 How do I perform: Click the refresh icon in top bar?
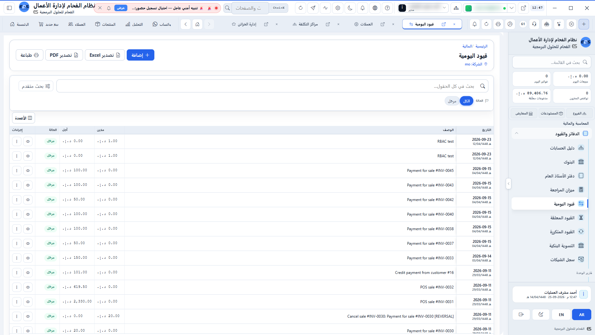coord(301,8)
